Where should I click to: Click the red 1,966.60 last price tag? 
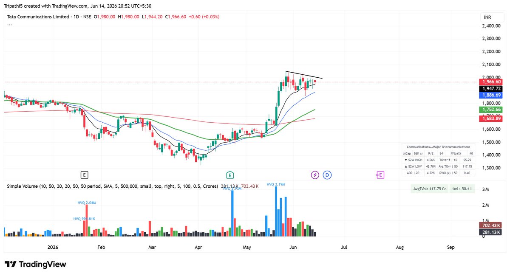(x=491, y=82)
